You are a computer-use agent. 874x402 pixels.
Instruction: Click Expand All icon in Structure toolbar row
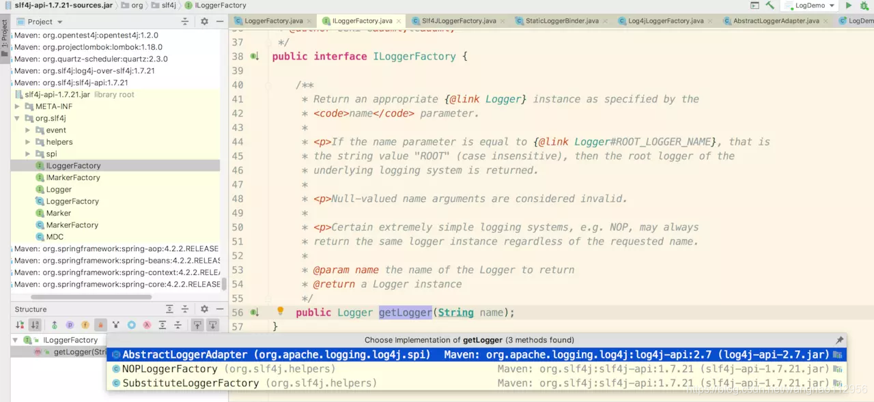[x=163, y=325]
